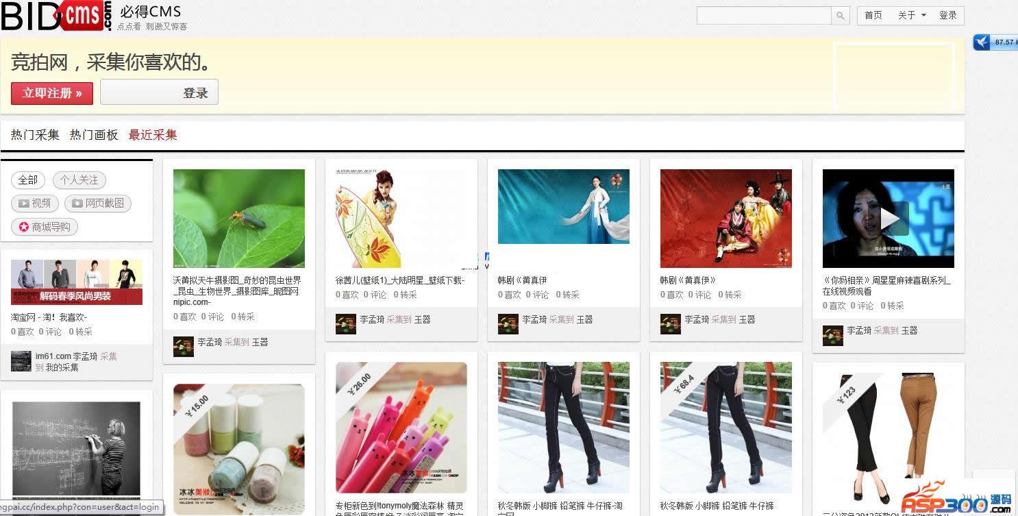Open 登录 in the top navigation bar
This screenshot has width=1018, height=516.
(x=948, y=15)
